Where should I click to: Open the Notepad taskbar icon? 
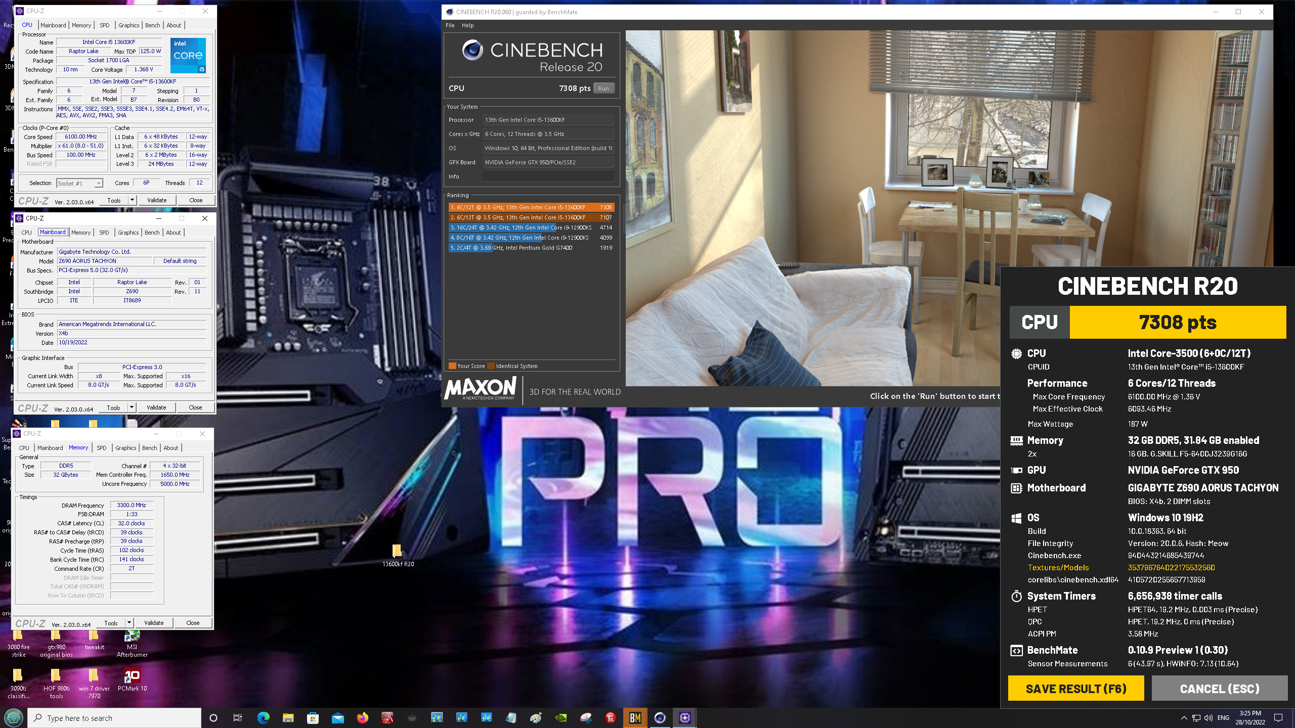(x=511, y=718)
